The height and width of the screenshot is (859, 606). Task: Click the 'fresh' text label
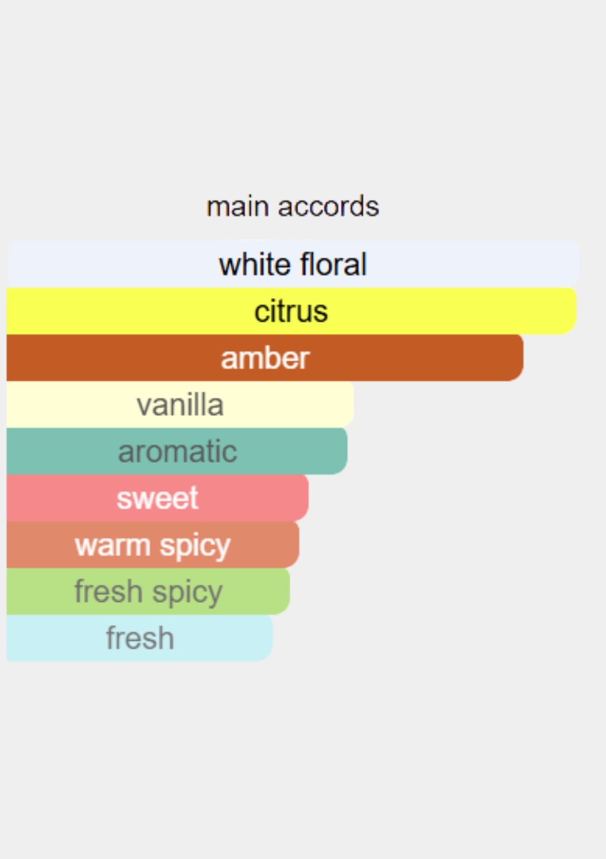coord(140,638)
